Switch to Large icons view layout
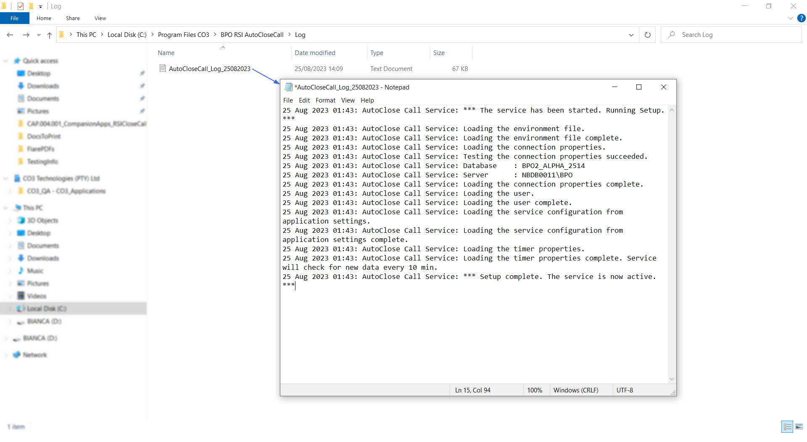 799,426
